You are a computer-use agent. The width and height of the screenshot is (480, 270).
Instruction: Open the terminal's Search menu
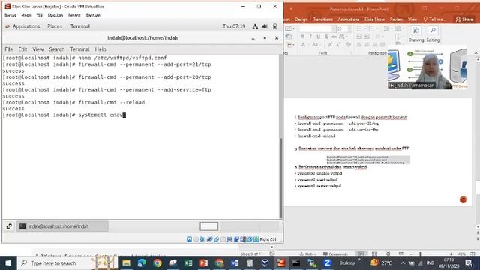[57, 49]
